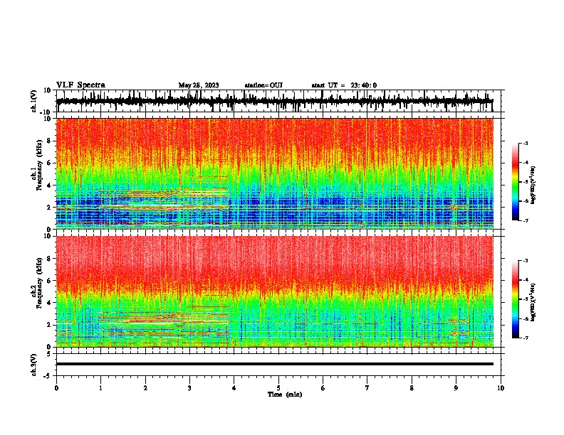Click the 'ch.3(V)' axis label
The height and width of the screenshot is (435, 564).
tap(34, 365)
